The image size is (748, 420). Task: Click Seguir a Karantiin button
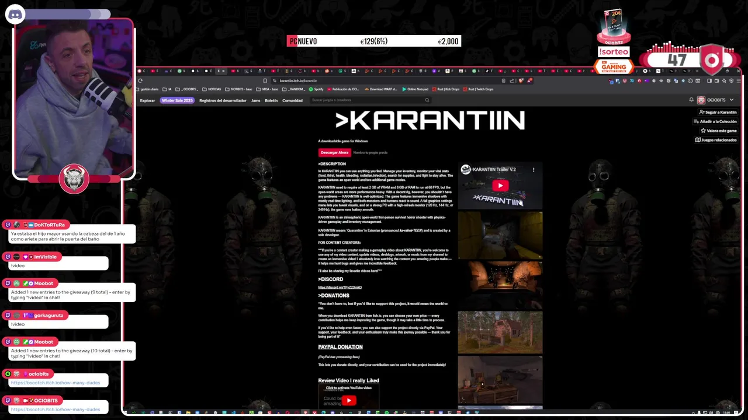coord(718,112)
